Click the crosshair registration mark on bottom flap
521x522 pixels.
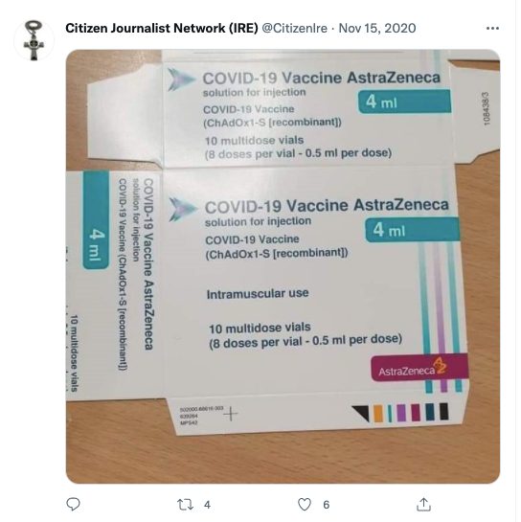click(231, 414)
